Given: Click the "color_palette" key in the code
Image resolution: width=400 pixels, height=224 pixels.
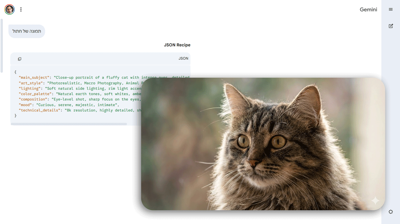Looking at the screenshot, I should 36,94.
